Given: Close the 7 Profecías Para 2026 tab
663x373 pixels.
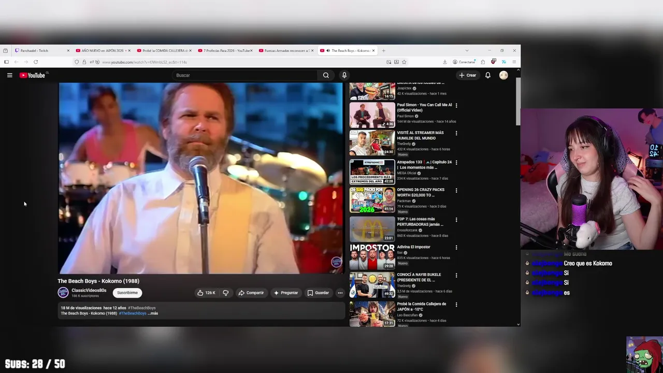Looking at the screenshot, I should (251, 50).
